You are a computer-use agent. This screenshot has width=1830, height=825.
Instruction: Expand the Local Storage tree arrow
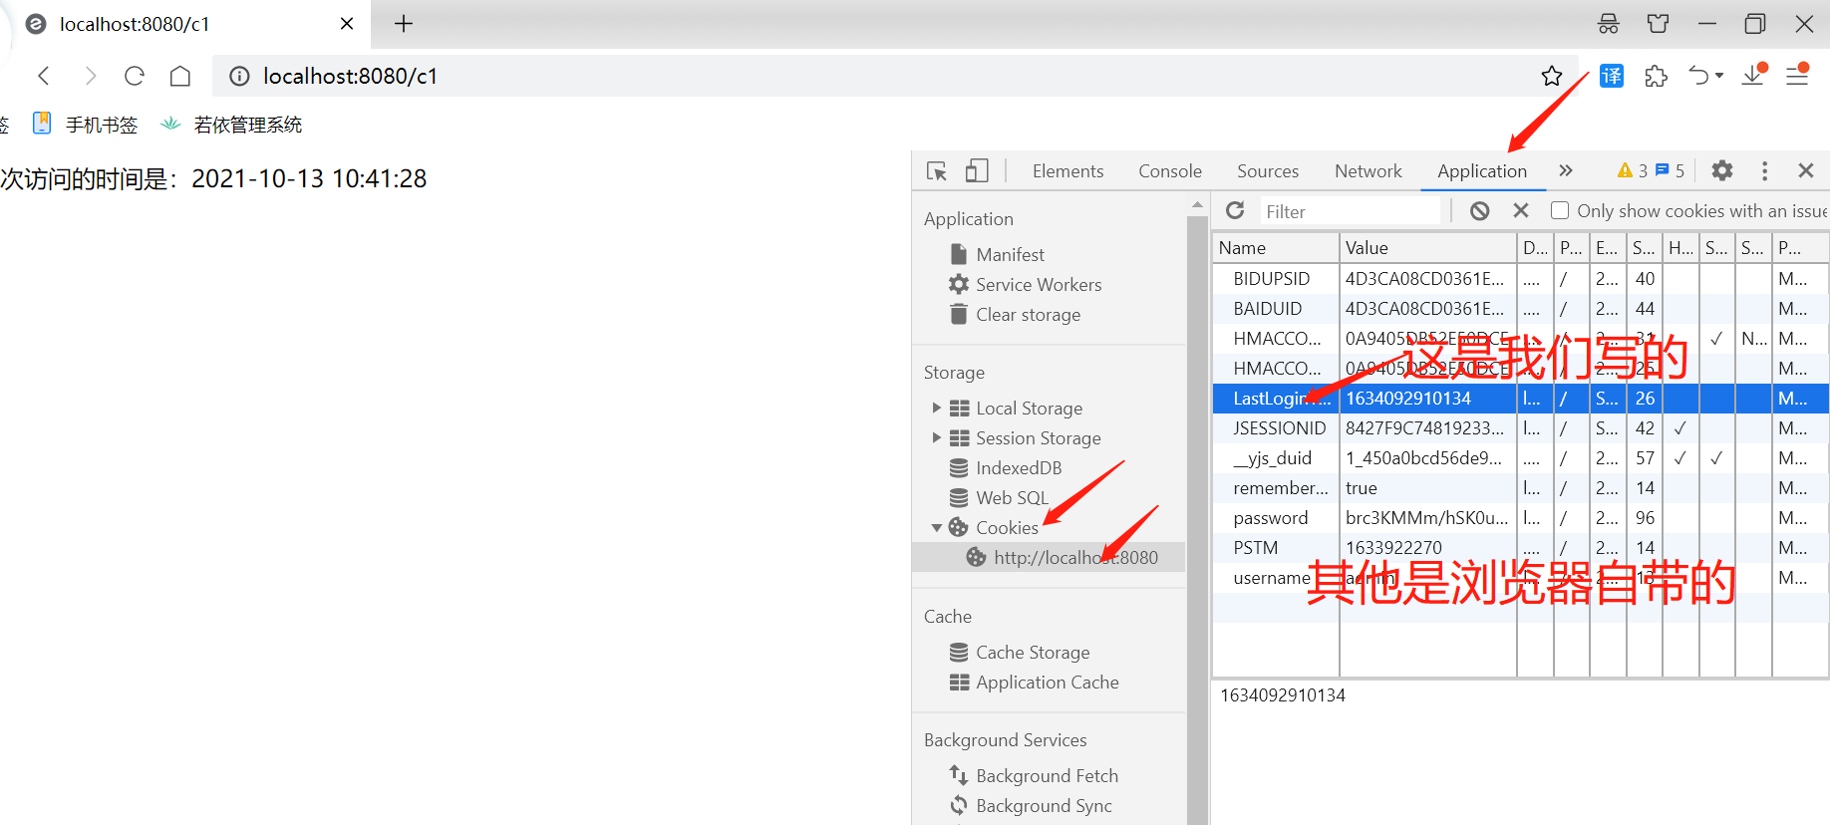tap(936, 408)
